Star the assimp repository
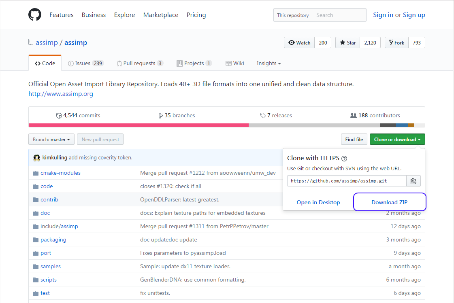 [347, 42]
